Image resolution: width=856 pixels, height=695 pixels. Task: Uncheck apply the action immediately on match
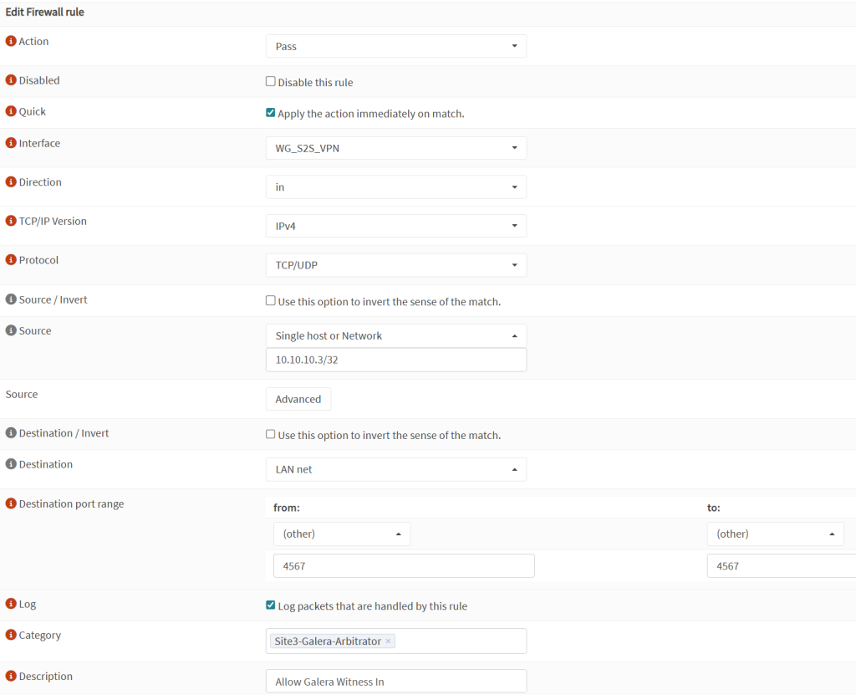coord(271,111)
